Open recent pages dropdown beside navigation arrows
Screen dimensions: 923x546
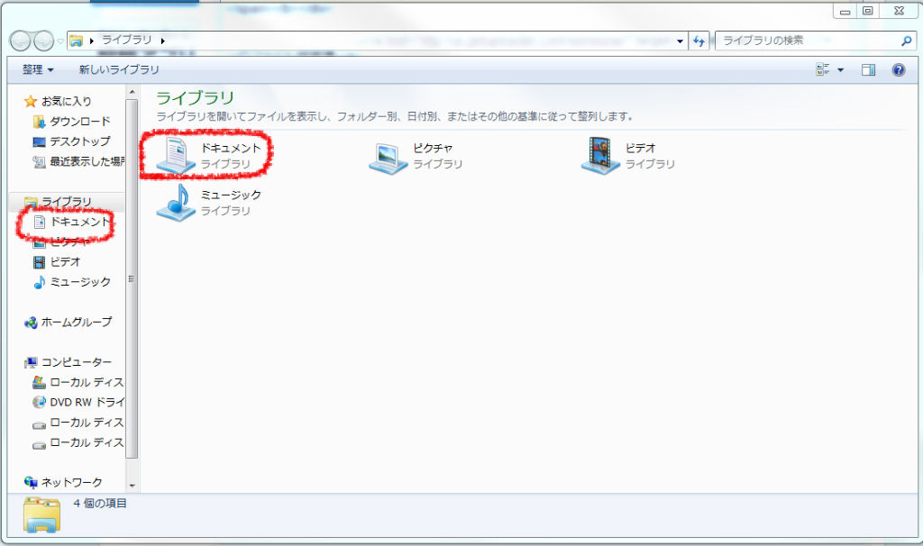60,41
